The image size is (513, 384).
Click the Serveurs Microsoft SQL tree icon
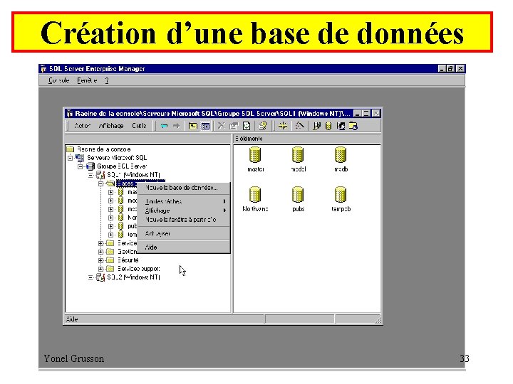(x=80, y=158)
